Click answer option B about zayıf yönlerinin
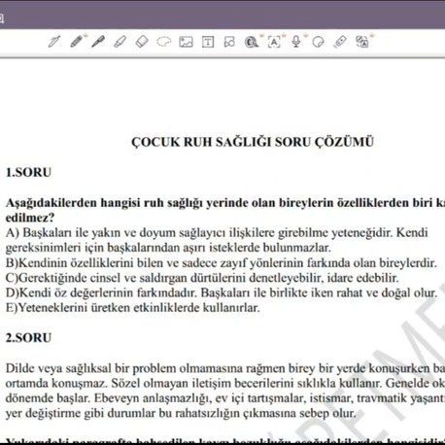Image resolution: width=445 pixels, height=445 pixels. [221, 262]
